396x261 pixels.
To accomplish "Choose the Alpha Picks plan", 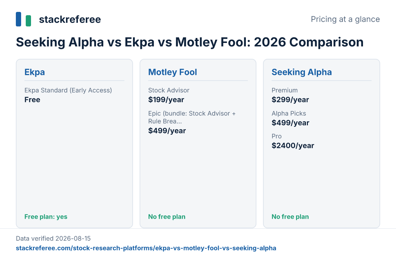I will pos(289,113).
